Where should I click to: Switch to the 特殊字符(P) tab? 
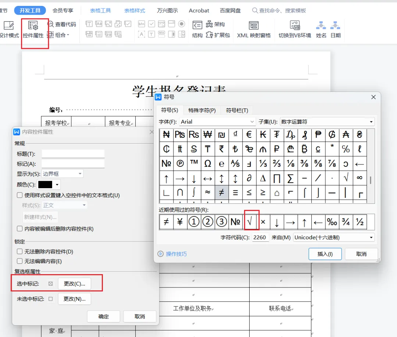tap(202, 110)
